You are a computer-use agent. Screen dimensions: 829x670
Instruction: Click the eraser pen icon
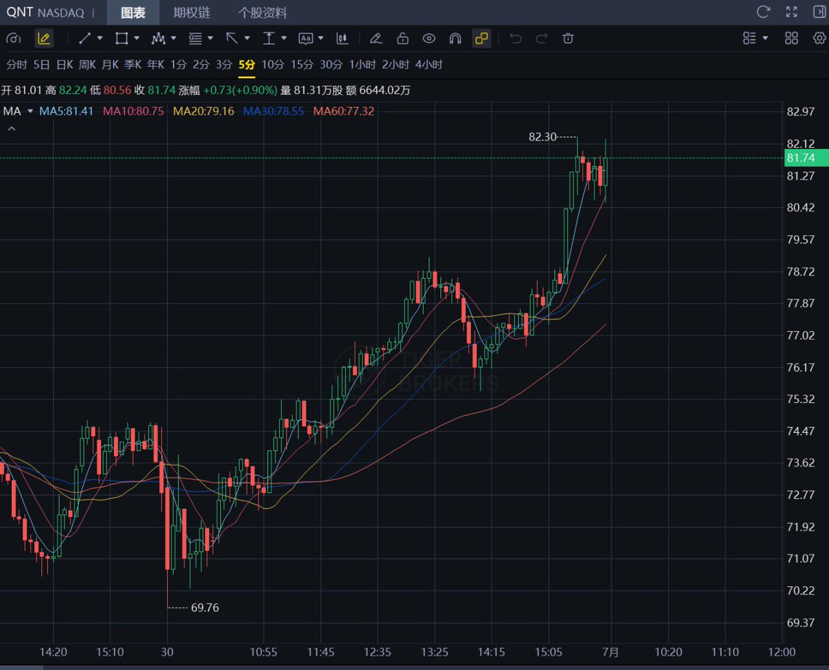[x=376, y=39]
